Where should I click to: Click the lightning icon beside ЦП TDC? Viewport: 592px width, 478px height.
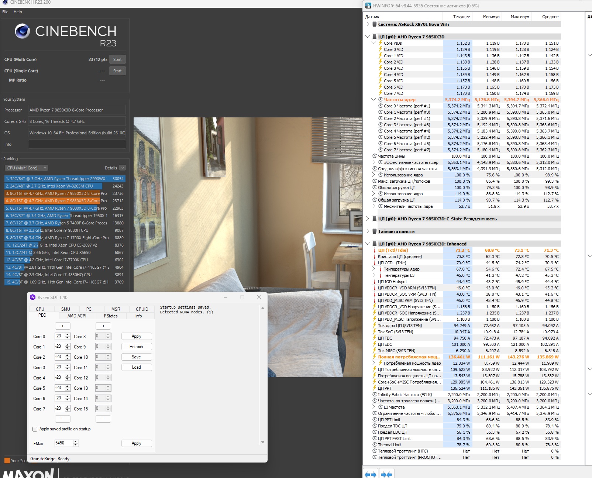tap(375, 338)
